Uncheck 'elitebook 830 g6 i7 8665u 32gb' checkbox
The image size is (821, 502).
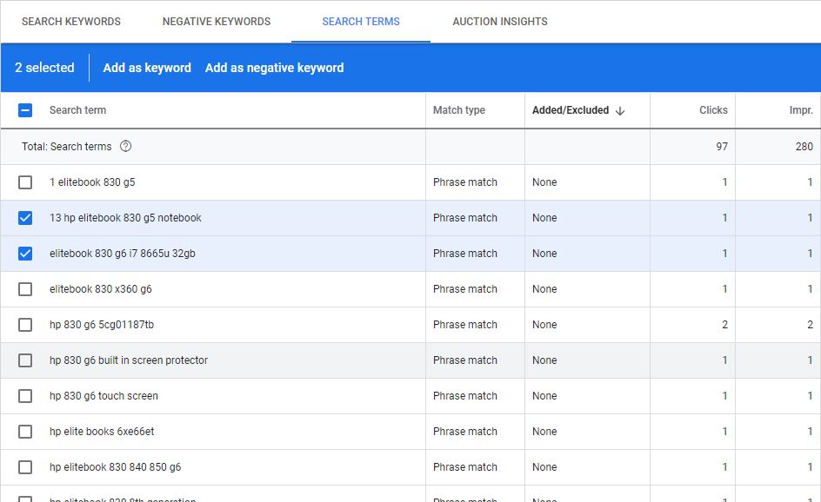click(x=25, y=254)
